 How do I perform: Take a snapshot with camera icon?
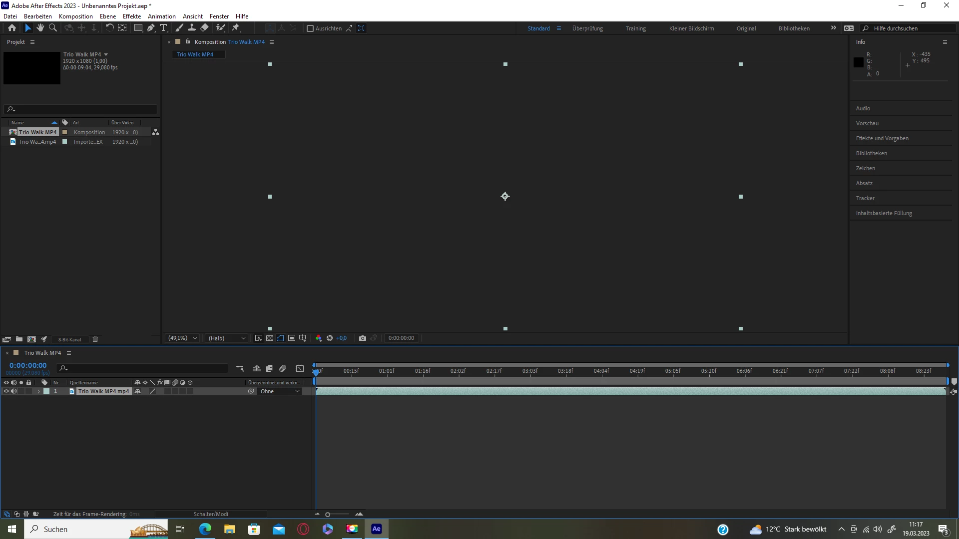click(363, 338)
